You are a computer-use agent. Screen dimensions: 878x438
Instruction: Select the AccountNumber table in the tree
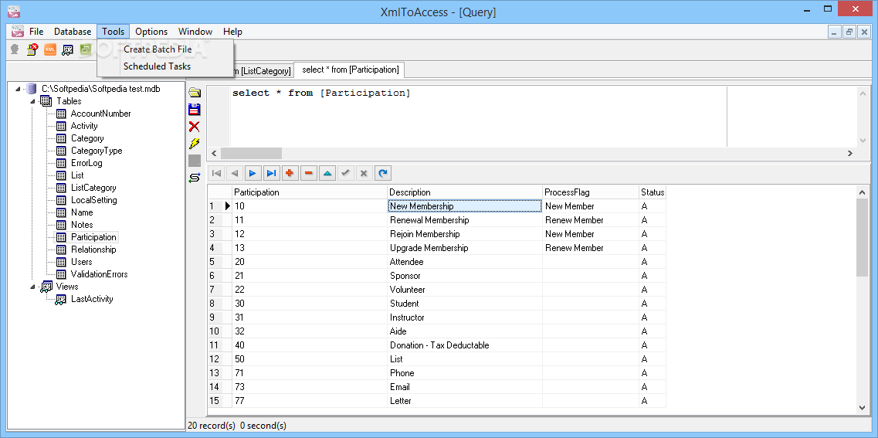(x=101, y=114)
